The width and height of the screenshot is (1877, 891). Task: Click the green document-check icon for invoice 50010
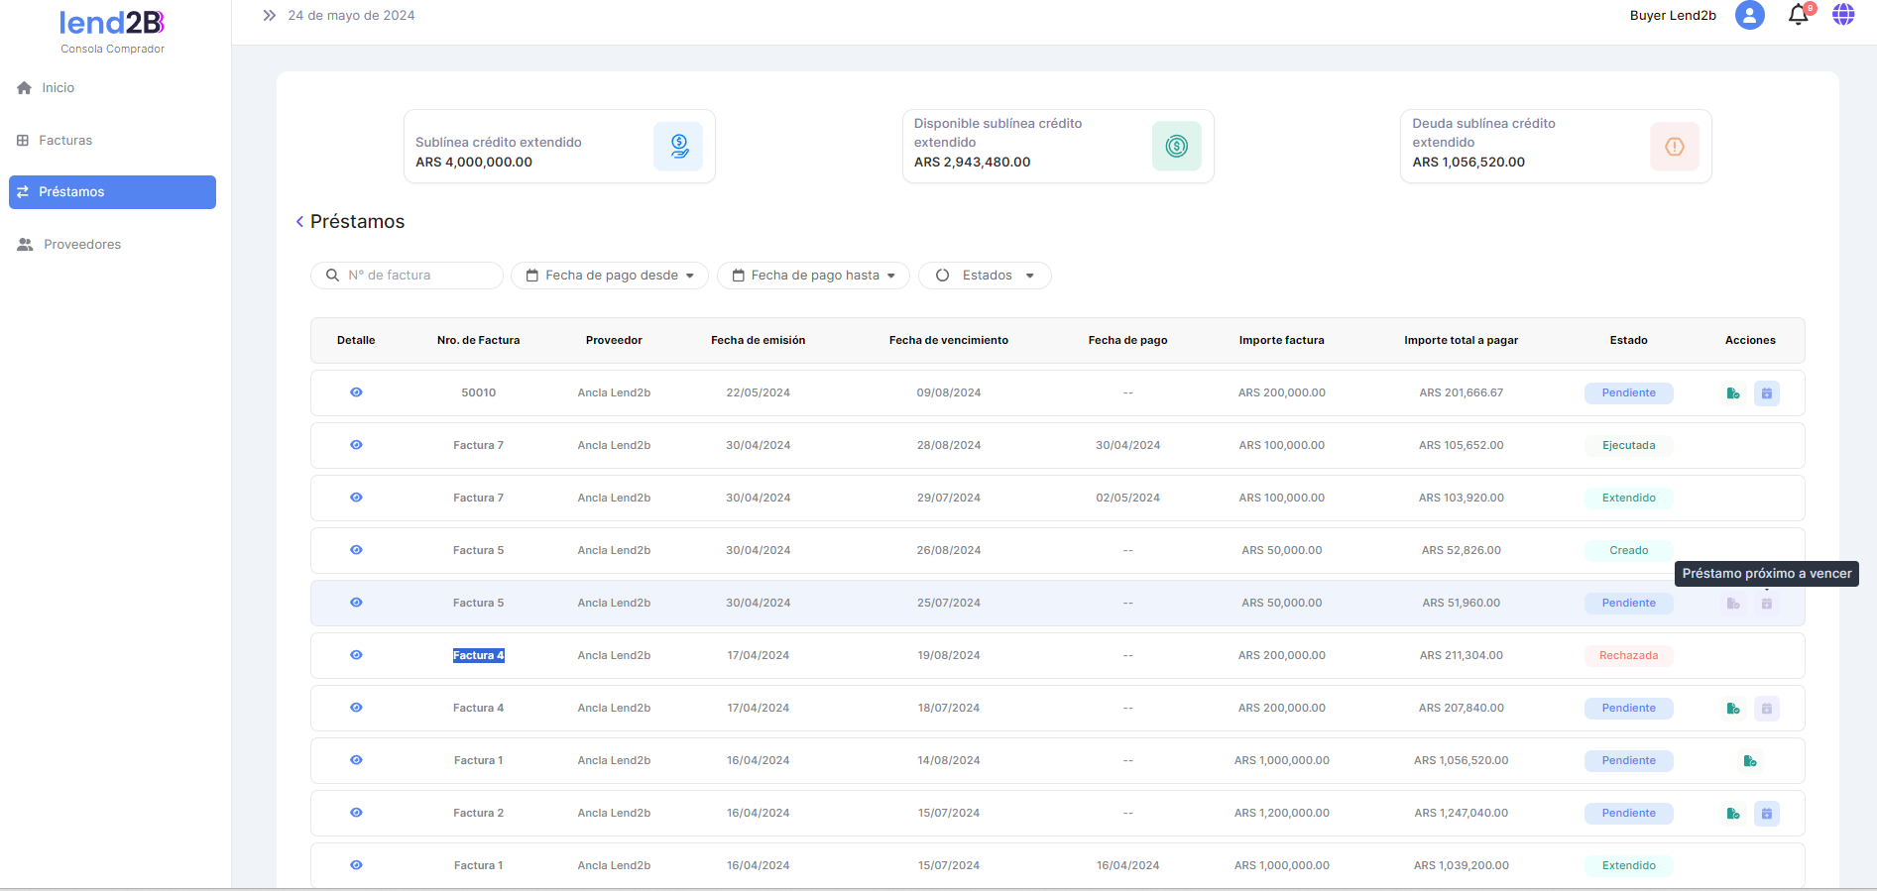coord(1732,393)
